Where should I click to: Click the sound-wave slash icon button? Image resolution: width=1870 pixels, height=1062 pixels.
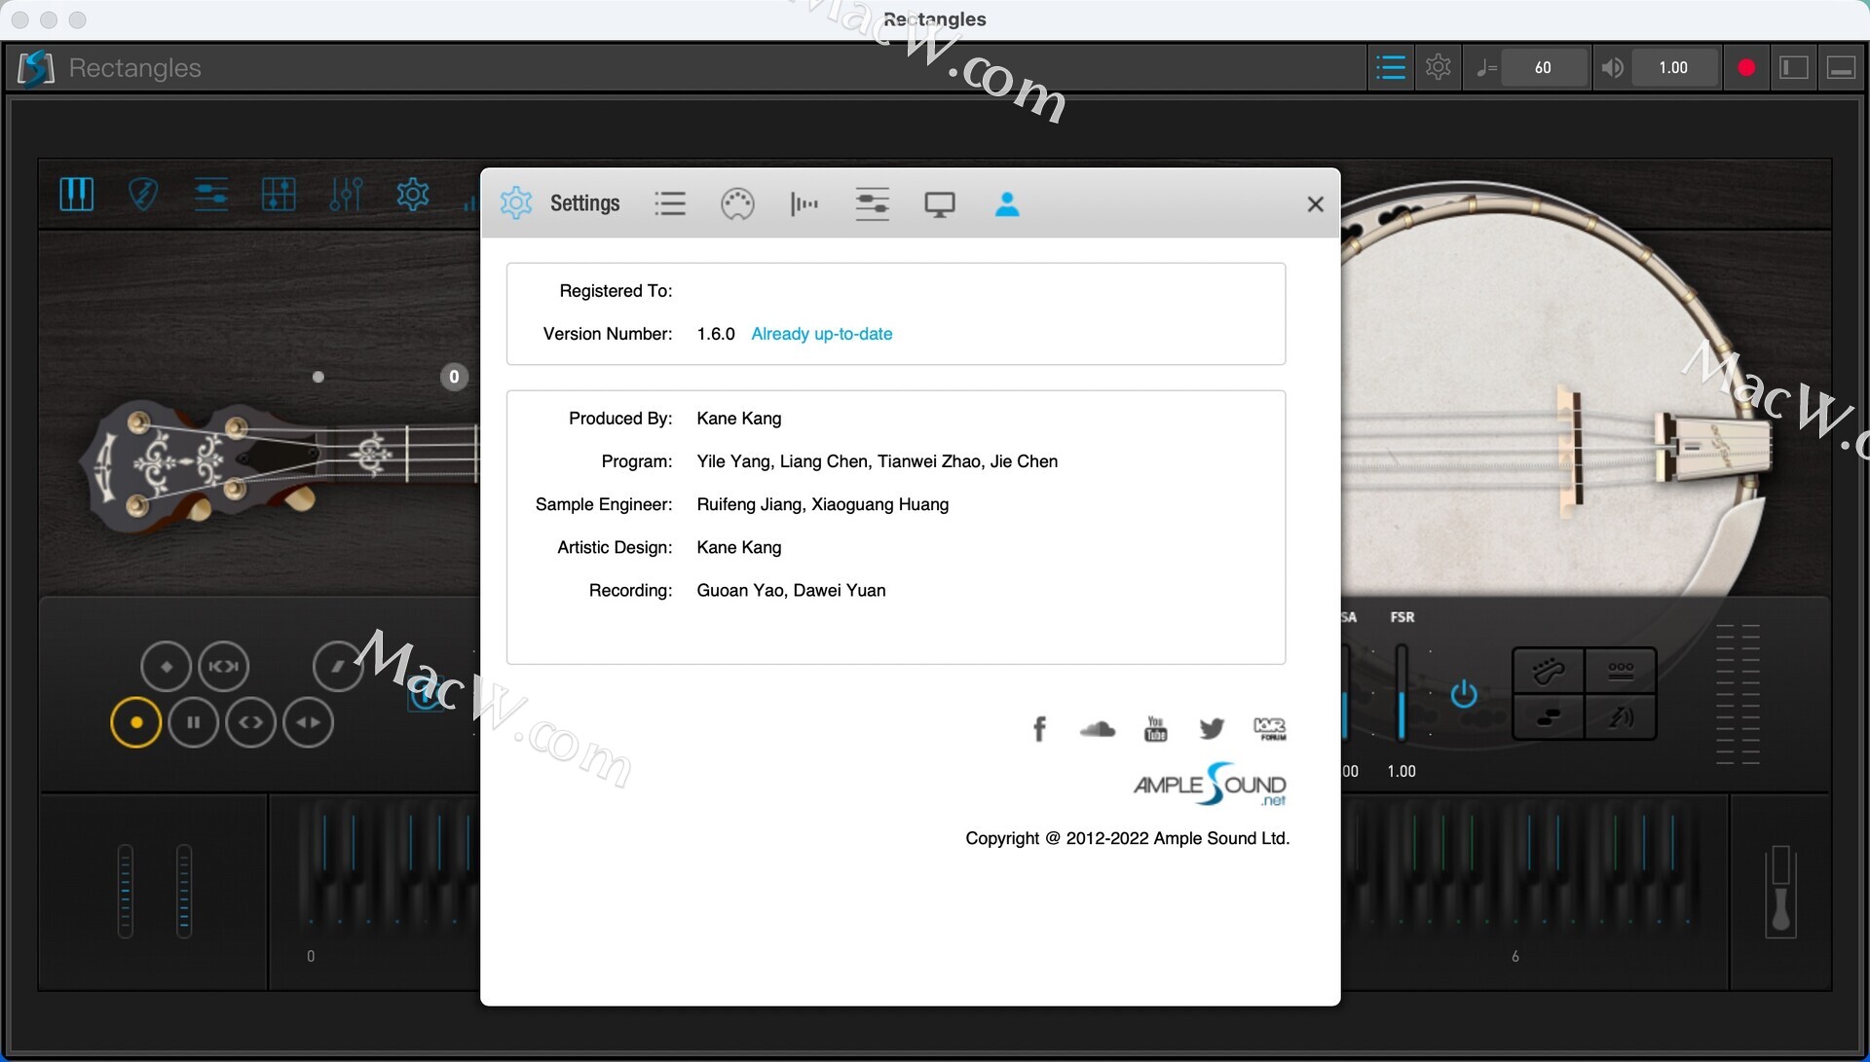coord(1621,717)
